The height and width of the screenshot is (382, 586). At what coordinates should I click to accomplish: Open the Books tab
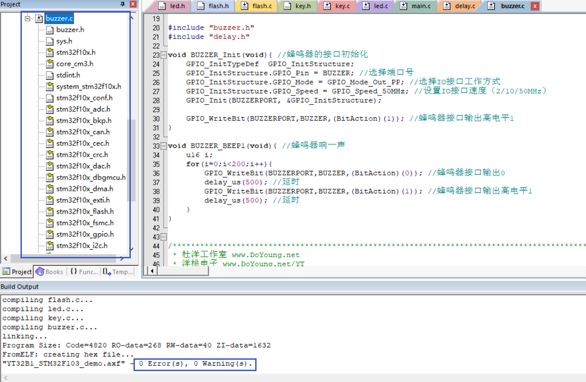(x=50, y=271)
